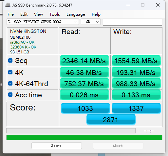Minimize the AS SSD Benchmark window
The height and width of the screenshot is (156, 168).
128,5
